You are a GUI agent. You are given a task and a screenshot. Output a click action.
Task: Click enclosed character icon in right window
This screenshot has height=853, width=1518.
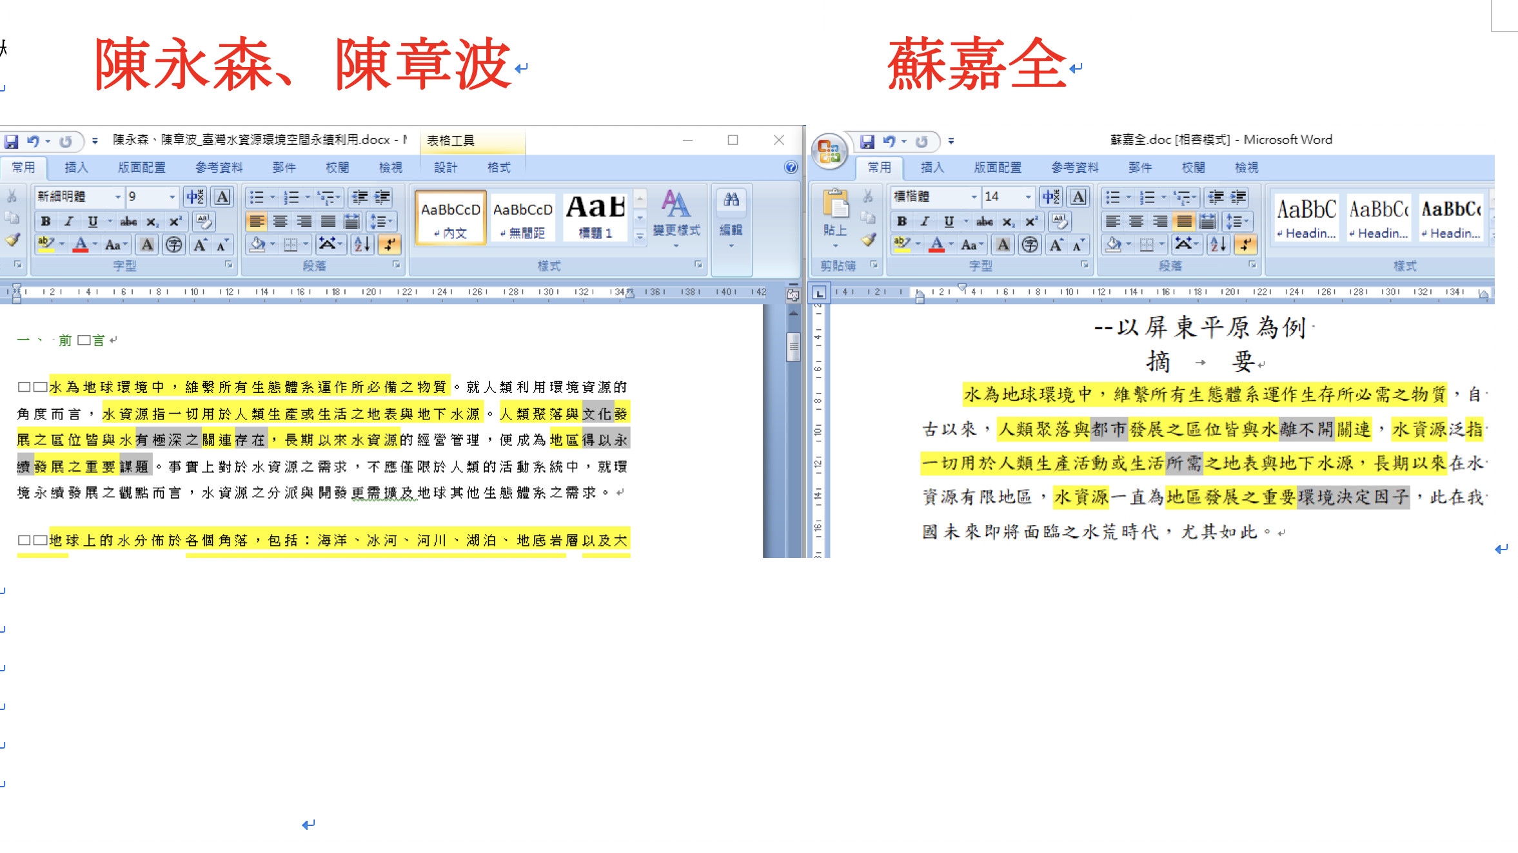(x=1030, y=245)
